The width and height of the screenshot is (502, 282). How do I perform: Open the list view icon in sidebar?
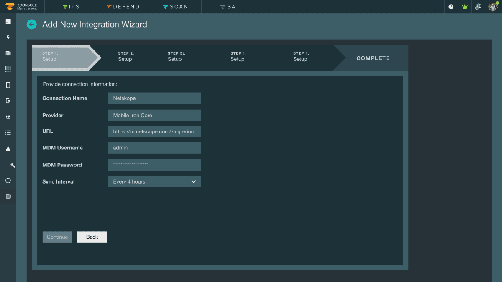[8, 133]
